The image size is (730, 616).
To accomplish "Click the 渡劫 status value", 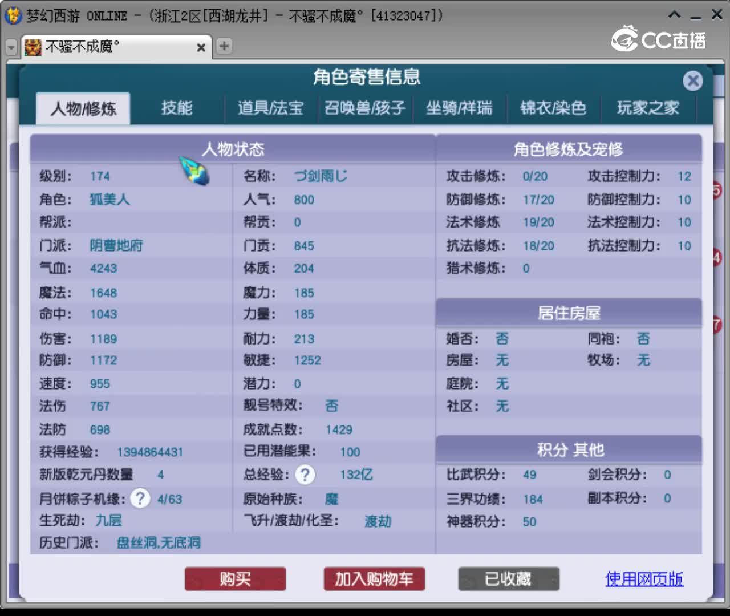I will [378, 521].
